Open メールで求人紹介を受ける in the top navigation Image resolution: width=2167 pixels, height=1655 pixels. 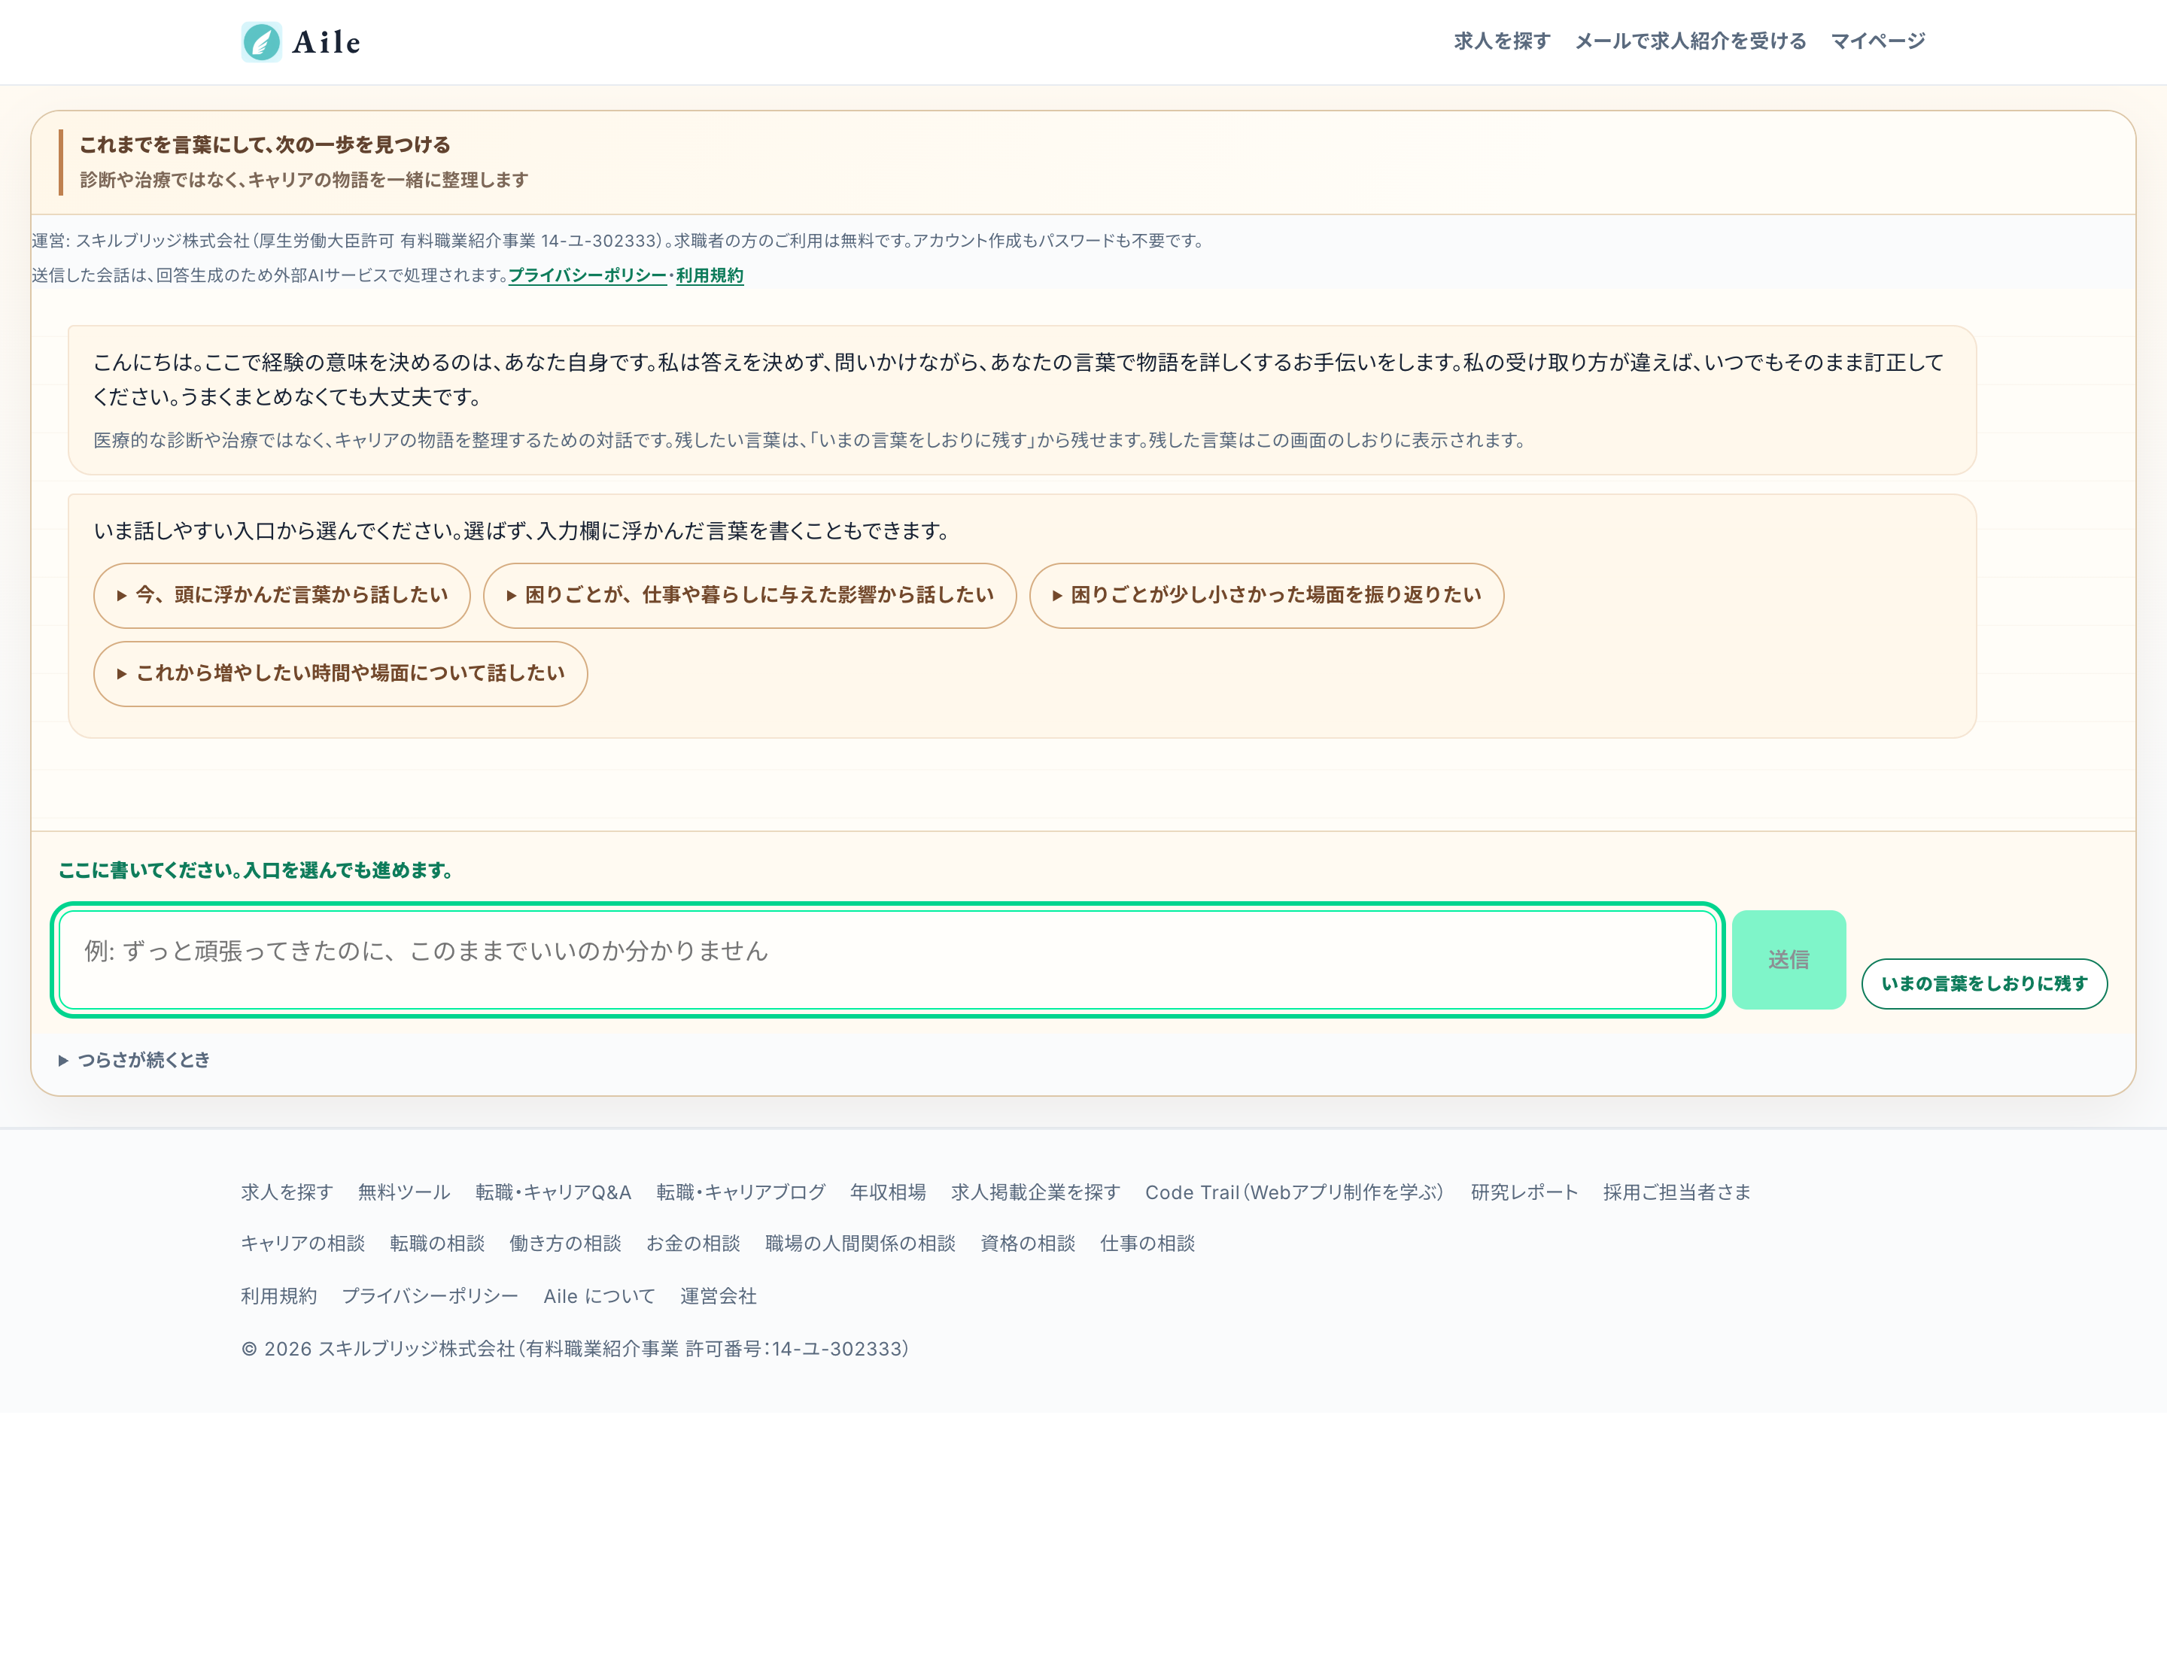click(x=1690, y=41)
